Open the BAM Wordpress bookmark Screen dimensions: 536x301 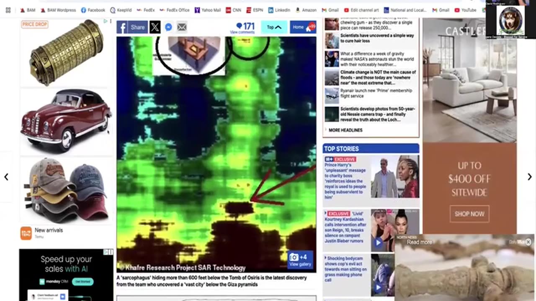coord(58,10)
